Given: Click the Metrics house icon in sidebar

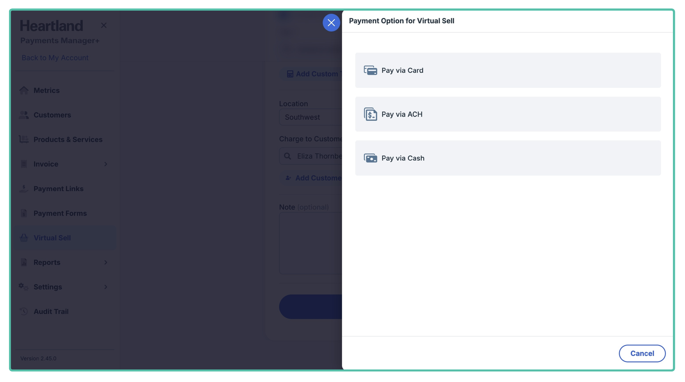Looking at the screenshot, I should [24, 90].
